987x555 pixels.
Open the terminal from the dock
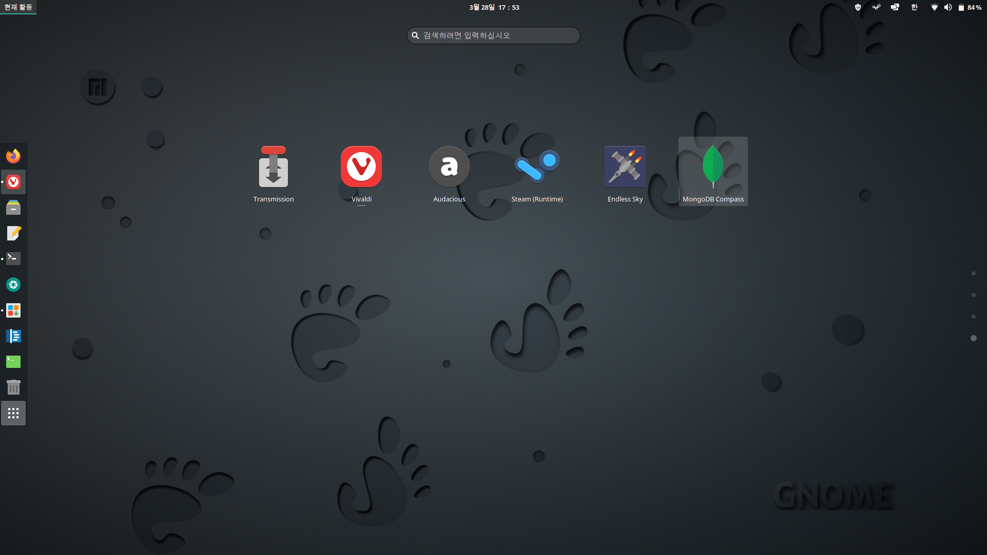13,258
